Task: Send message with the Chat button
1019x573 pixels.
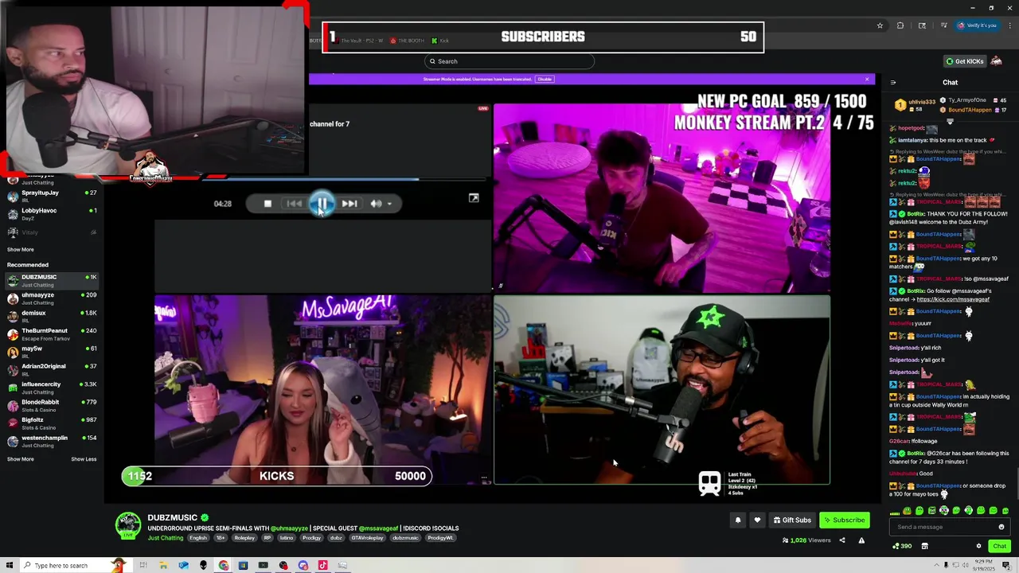Action: coord(999,546)
